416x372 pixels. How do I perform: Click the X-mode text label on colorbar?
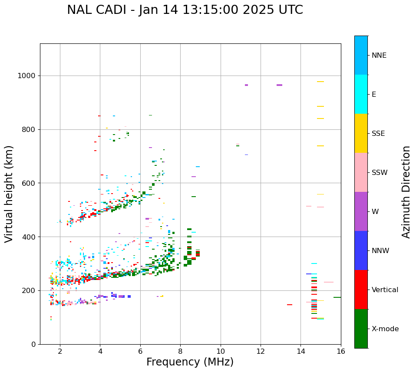385,329
